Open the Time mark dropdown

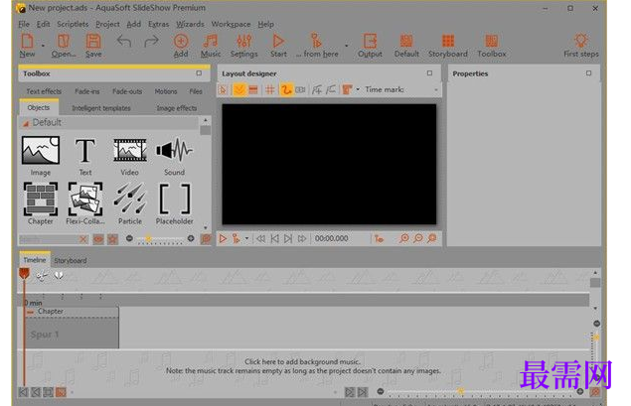point(436,89)
